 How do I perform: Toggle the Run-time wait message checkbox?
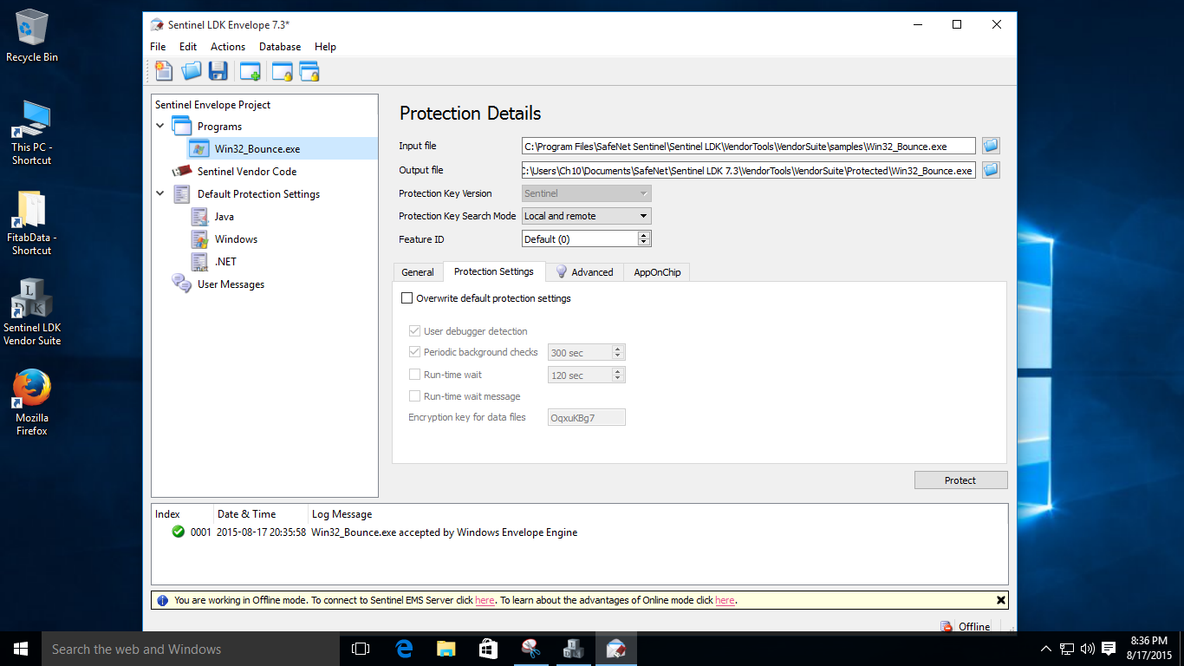pyautogui.click(x=414, y=396)
